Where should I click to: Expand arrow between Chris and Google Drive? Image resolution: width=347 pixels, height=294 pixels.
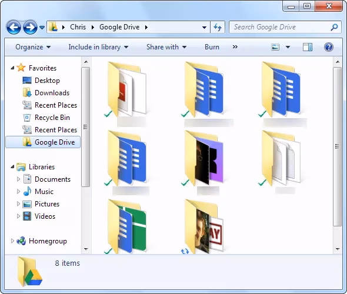(x=93, y=27)
